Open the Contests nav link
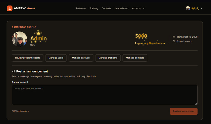This screenshot has width=211, height=124. 106,8
